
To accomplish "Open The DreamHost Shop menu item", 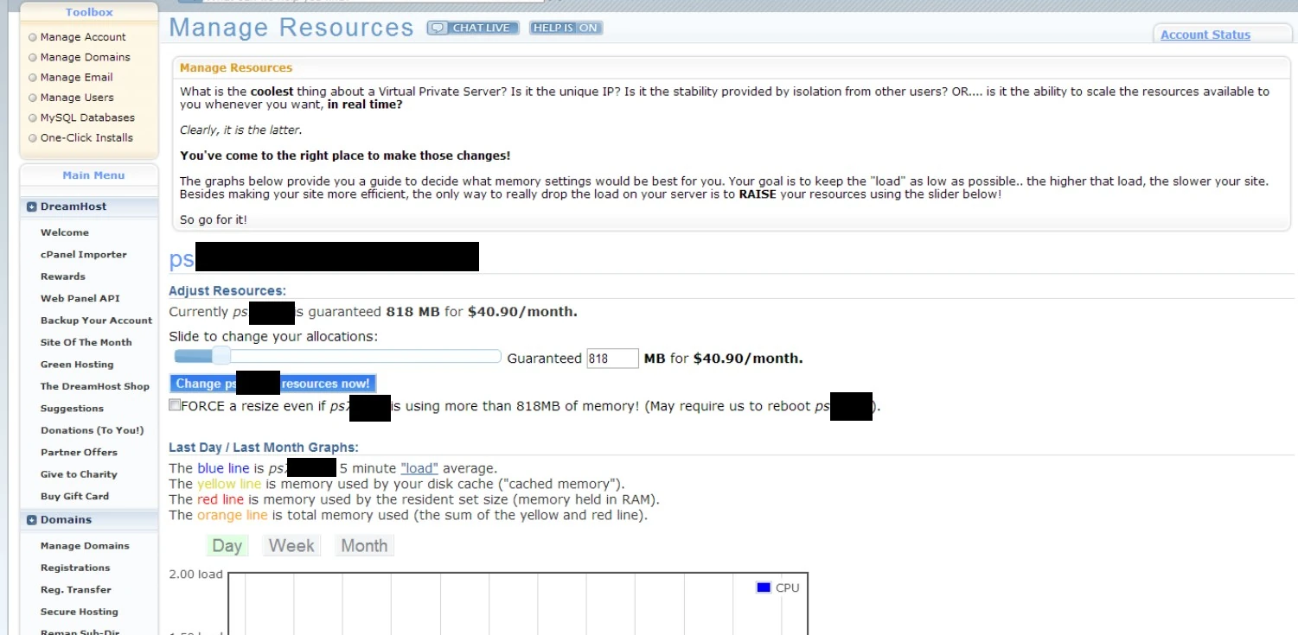I will pyautogui.click(x=95, y=386).
